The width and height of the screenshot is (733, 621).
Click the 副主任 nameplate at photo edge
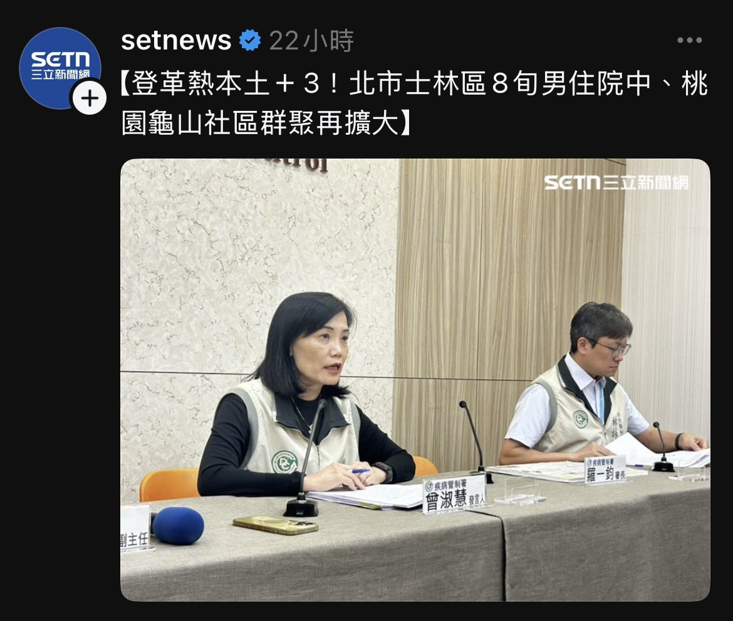point(135,528)
